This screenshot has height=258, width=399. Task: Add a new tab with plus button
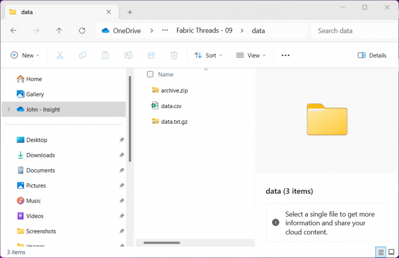[130, 12]
